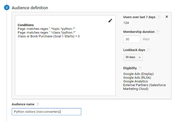Select the user count 124
The height and width of the screenshot is (121, 179).
pyautogui.click(x=126, y=23)
